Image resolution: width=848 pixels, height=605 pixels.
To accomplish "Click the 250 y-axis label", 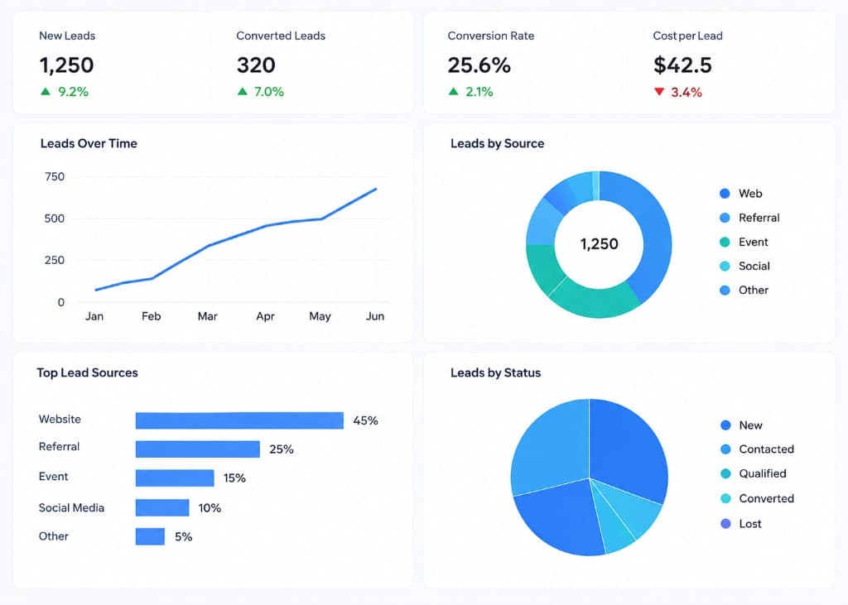I will click(54, 260).
